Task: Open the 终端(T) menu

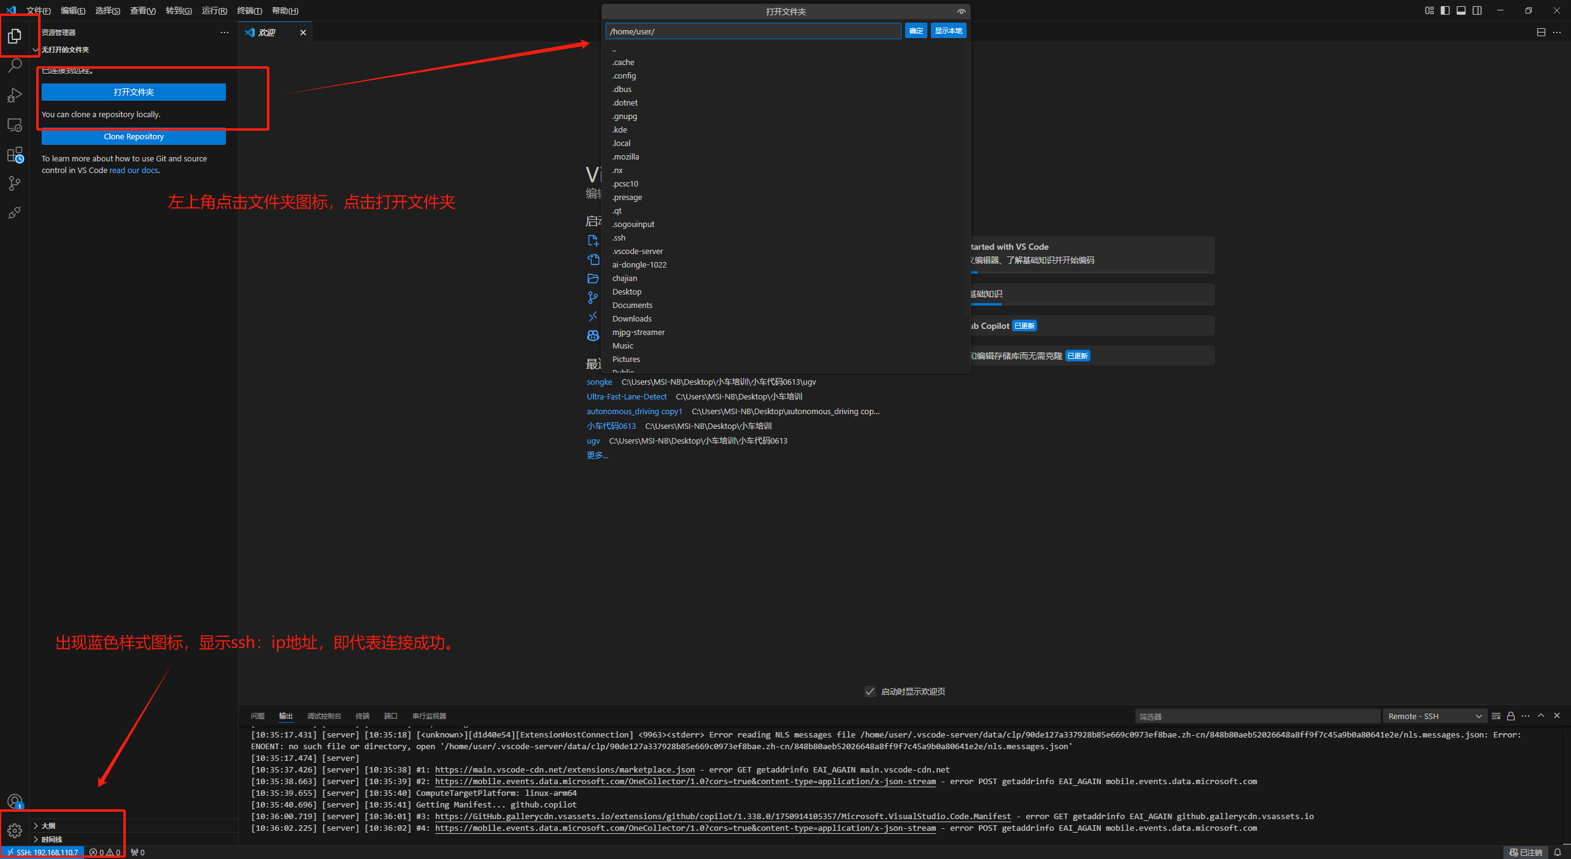Action: click(249, 10)
